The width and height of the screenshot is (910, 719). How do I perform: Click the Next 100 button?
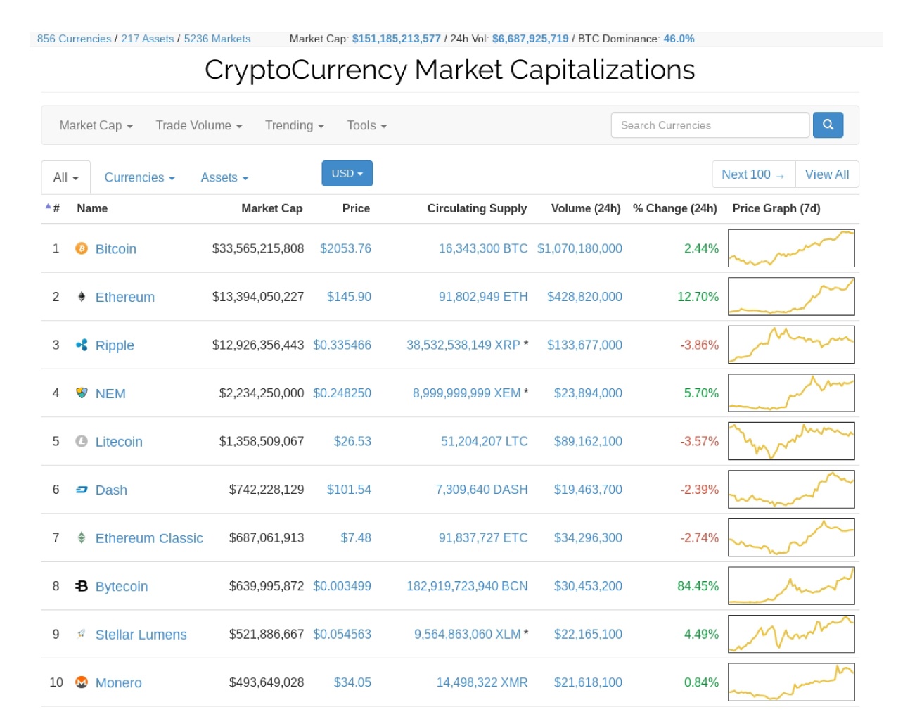pyautogui.click(x=753, y=174)
